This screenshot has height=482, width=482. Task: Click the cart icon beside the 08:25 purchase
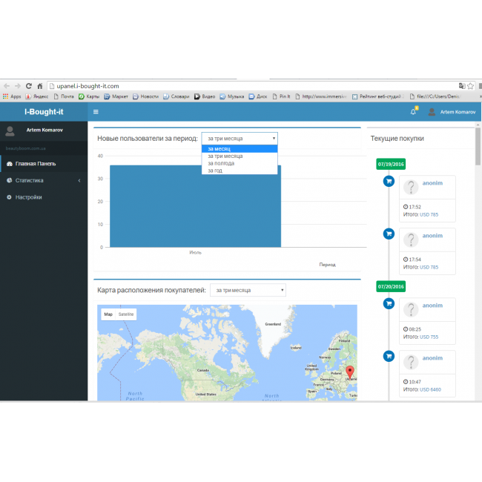pyautogui.click(x=388, y=303)
